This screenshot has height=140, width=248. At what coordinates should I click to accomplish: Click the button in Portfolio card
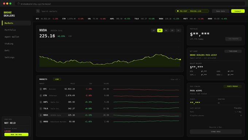(233, 39)
